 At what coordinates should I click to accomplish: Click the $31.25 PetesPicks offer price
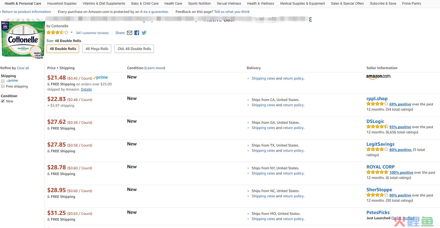57,213
